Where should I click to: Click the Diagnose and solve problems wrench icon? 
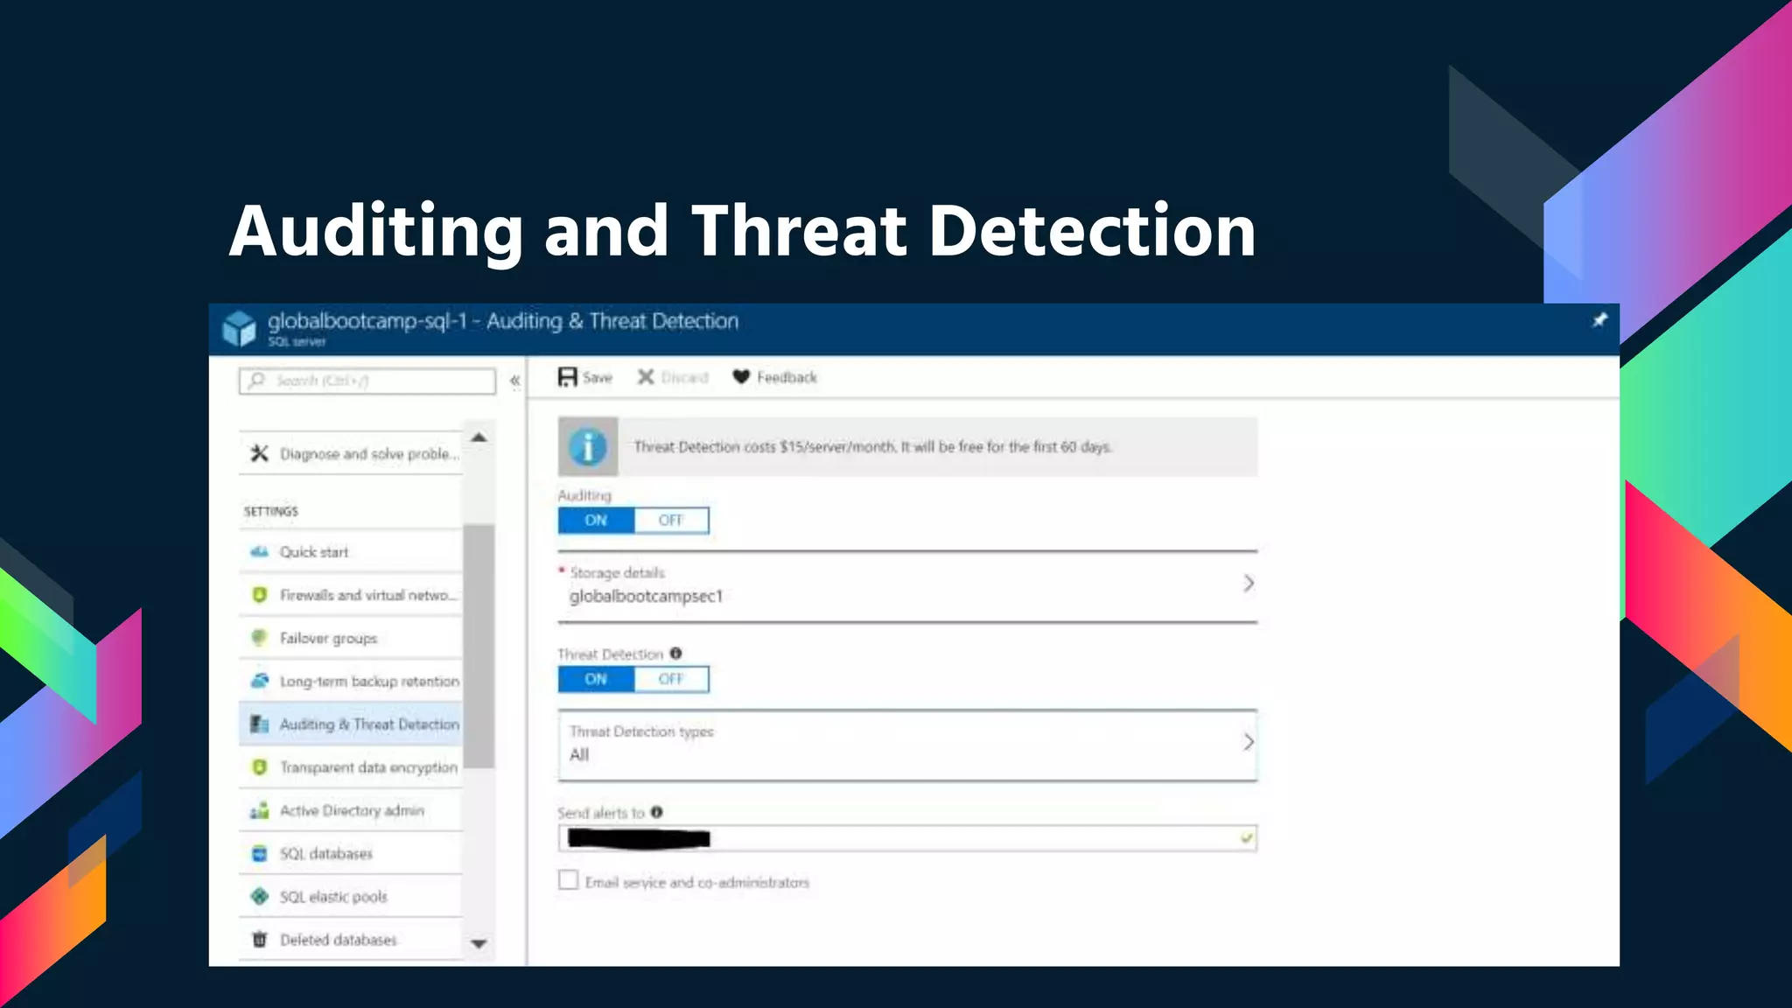pos(259,453)
